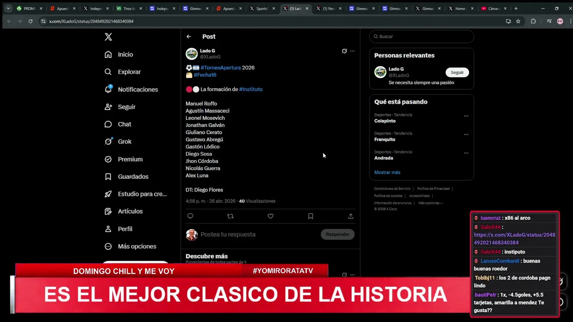Open the post's three-dot more menu
Image resolution: width=573 pixels, height=322 pixels.
pyautogui.click(x=352, y=51)
